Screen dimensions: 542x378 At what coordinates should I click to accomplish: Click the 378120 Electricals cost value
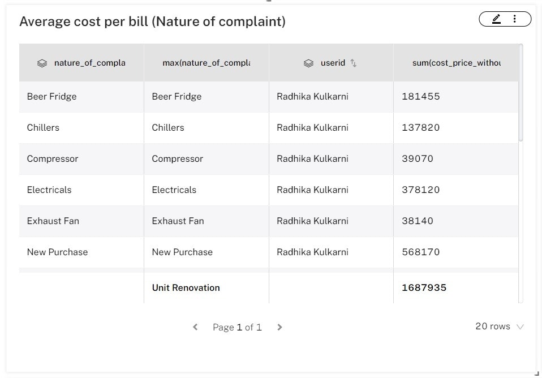point(420,190)
